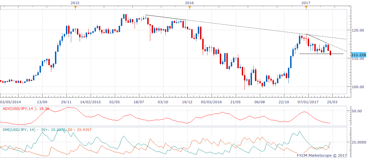Click the 07/01/2017 date label
This screenshot has height=158, width=369.
coord(308,102)
